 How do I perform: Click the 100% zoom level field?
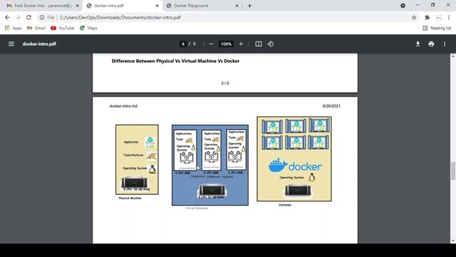point(226,44)
